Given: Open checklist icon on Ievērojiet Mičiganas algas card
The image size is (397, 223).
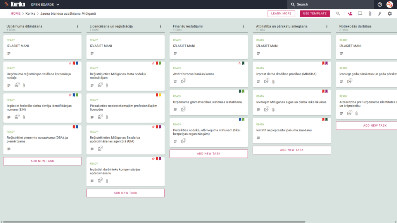Looking at the screenshot, I should click(266, 109).
